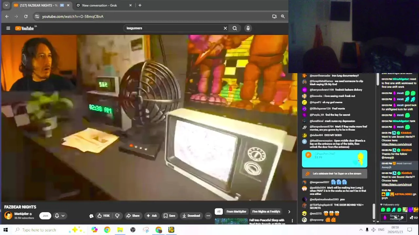Viewport: 419px width, 235px height.
Task: Open the clock showing 00:59
Action: click(x=395, y=230)
